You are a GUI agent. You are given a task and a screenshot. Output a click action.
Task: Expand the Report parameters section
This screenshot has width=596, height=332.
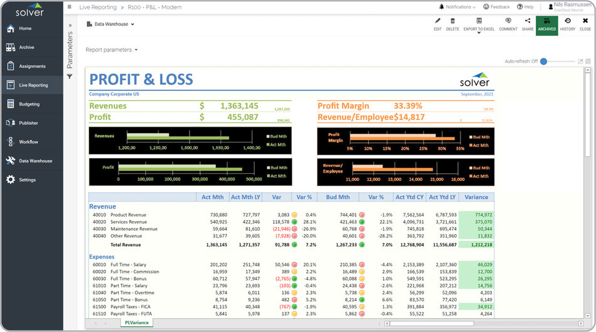(x=111, y=50)
